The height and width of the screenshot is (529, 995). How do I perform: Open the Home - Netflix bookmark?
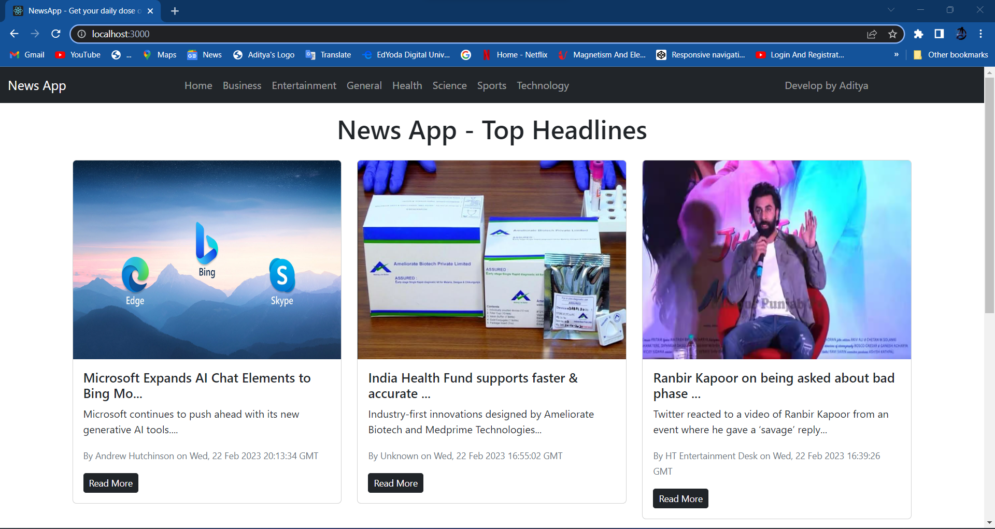pos(515,54)
